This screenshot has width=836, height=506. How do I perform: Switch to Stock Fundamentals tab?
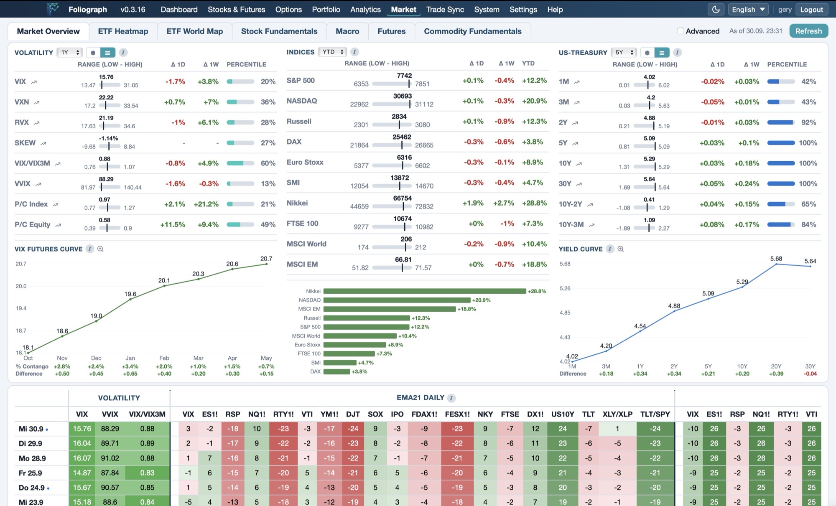click(x=279, y=31)
